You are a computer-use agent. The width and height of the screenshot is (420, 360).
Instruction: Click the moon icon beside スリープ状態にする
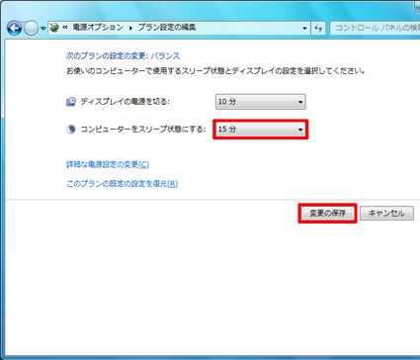71,130
